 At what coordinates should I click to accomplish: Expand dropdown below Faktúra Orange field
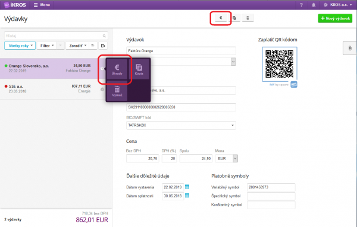[233, 62]
